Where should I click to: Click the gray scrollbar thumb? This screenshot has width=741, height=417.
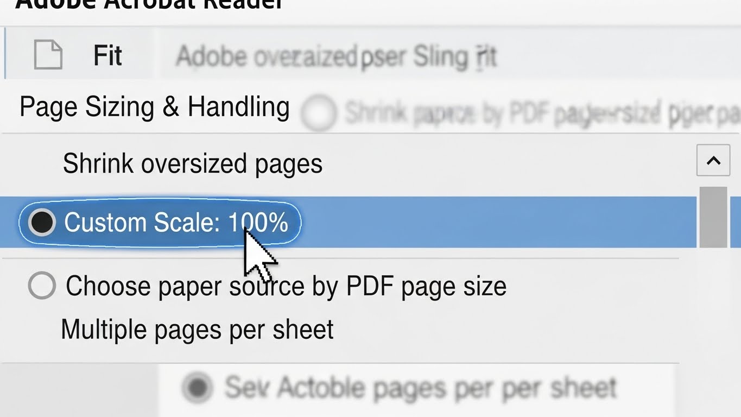point(713,217)
